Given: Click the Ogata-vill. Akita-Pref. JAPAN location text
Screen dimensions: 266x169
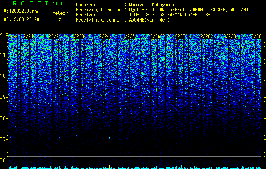Looking at the screenshot, I should [x=189, y=10].
